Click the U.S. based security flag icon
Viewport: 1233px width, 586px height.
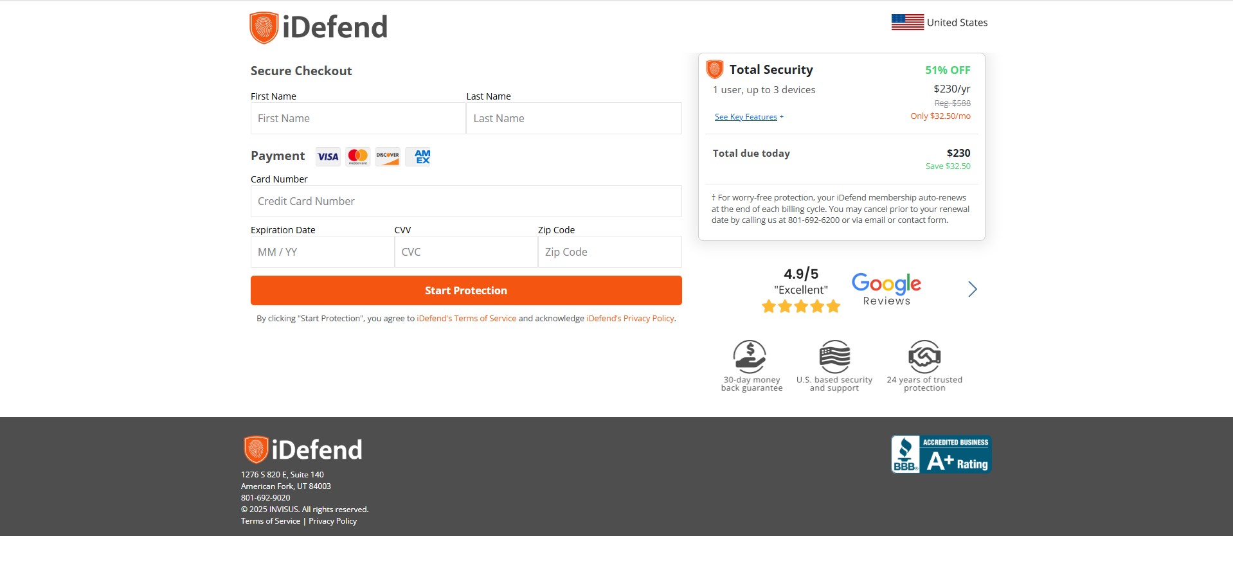point(834,357)
